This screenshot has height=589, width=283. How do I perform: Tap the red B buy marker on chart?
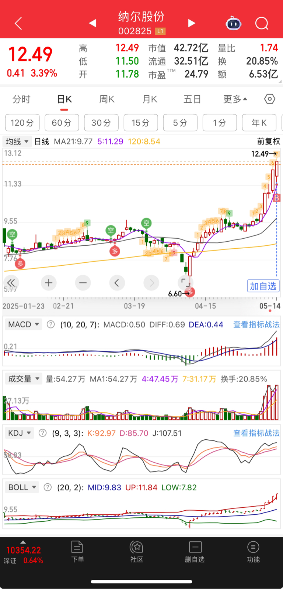[x=277, y=198]
